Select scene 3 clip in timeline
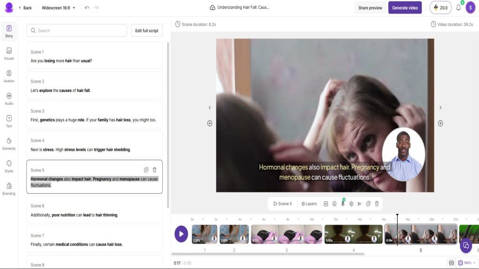This screenshot has height=269, width=479. 287,234
